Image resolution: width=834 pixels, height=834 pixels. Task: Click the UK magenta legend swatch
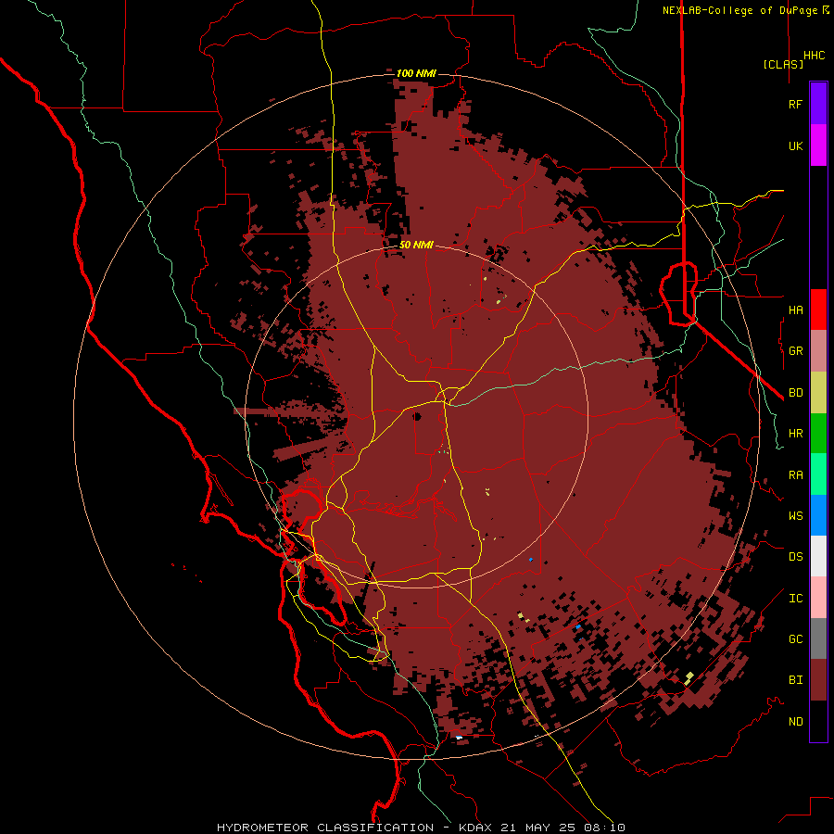[x=818, y=145]
